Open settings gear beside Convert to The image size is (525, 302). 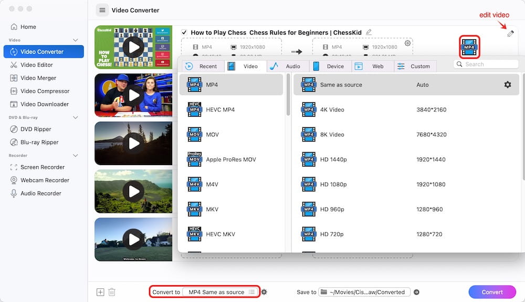click(264, 292)
